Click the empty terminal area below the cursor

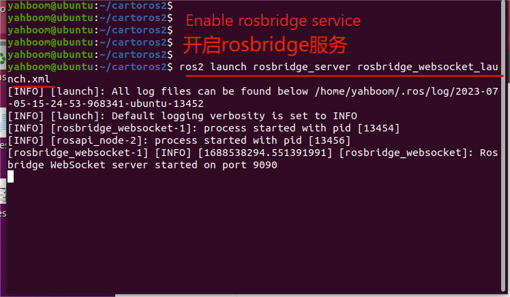click(x=254, y=237)
